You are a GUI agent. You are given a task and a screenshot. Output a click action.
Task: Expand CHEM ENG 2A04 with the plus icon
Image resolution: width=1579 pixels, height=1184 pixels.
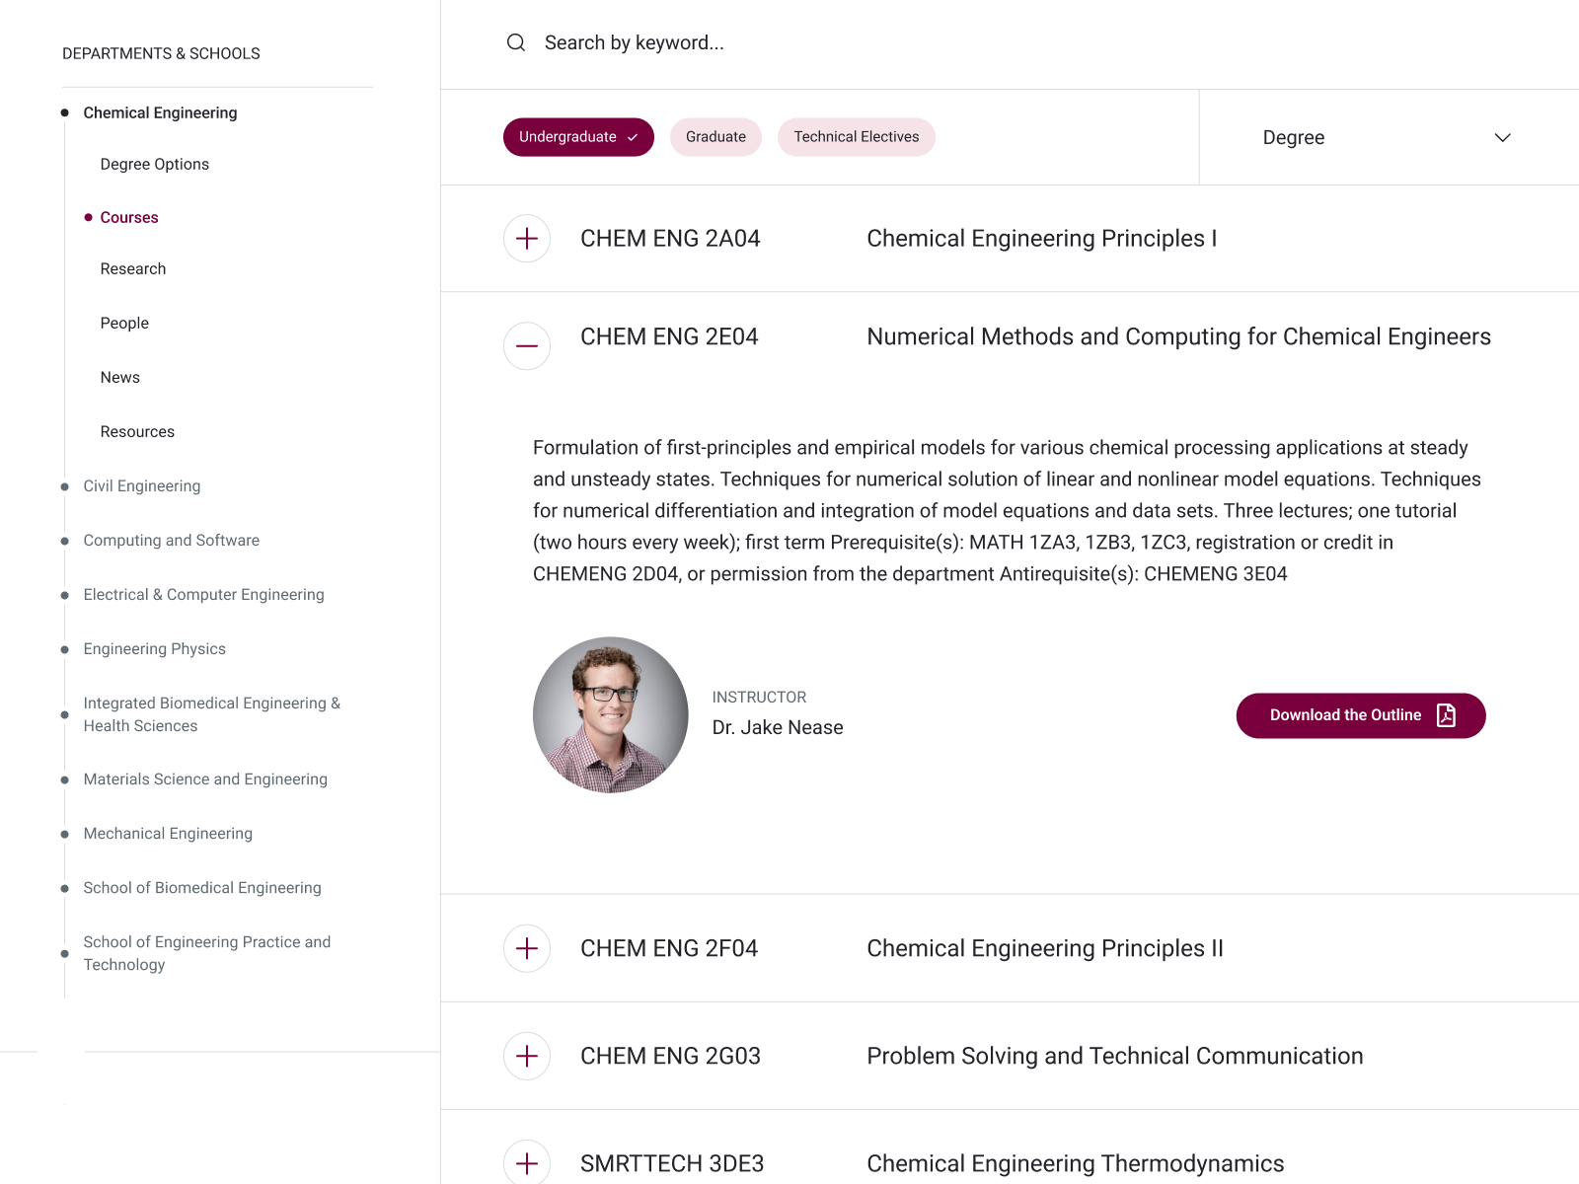coord(526,238)
